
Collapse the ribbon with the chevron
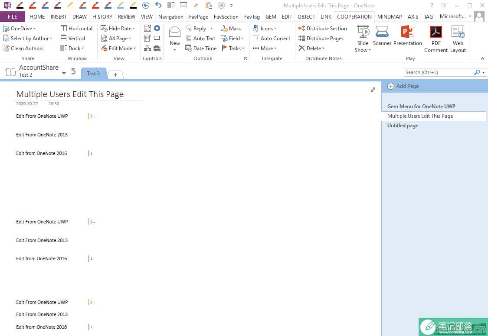pyautogui.click(x=482, y=58)
